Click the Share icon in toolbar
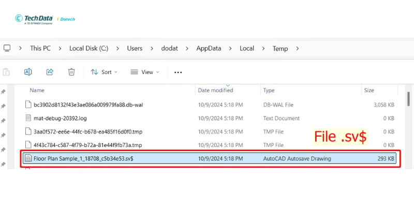Image resolution: width=414 pixels, height=207 pixels. [x=50, y=72]
